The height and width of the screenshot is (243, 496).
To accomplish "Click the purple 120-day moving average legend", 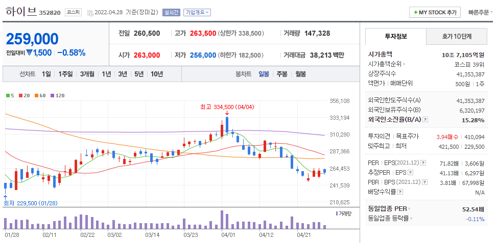I will coord(57,95).
